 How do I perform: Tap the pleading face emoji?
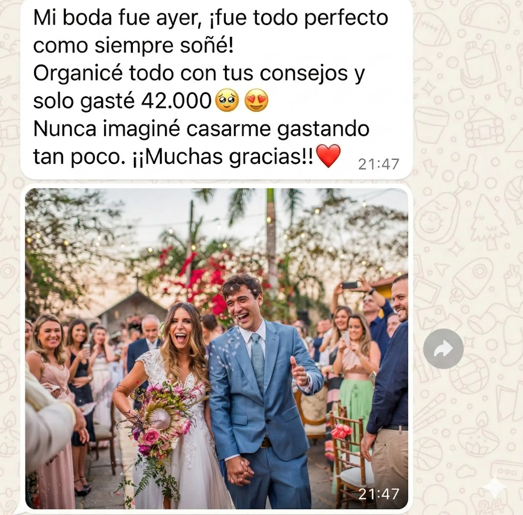pos(227,100)
